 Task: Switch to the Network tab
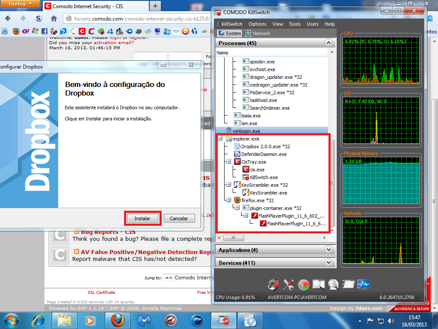pos(257,33)
